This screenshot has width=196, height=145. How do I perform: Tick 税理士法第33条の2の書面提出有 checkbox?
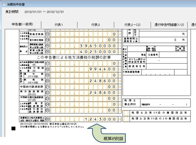click(126, 119)
